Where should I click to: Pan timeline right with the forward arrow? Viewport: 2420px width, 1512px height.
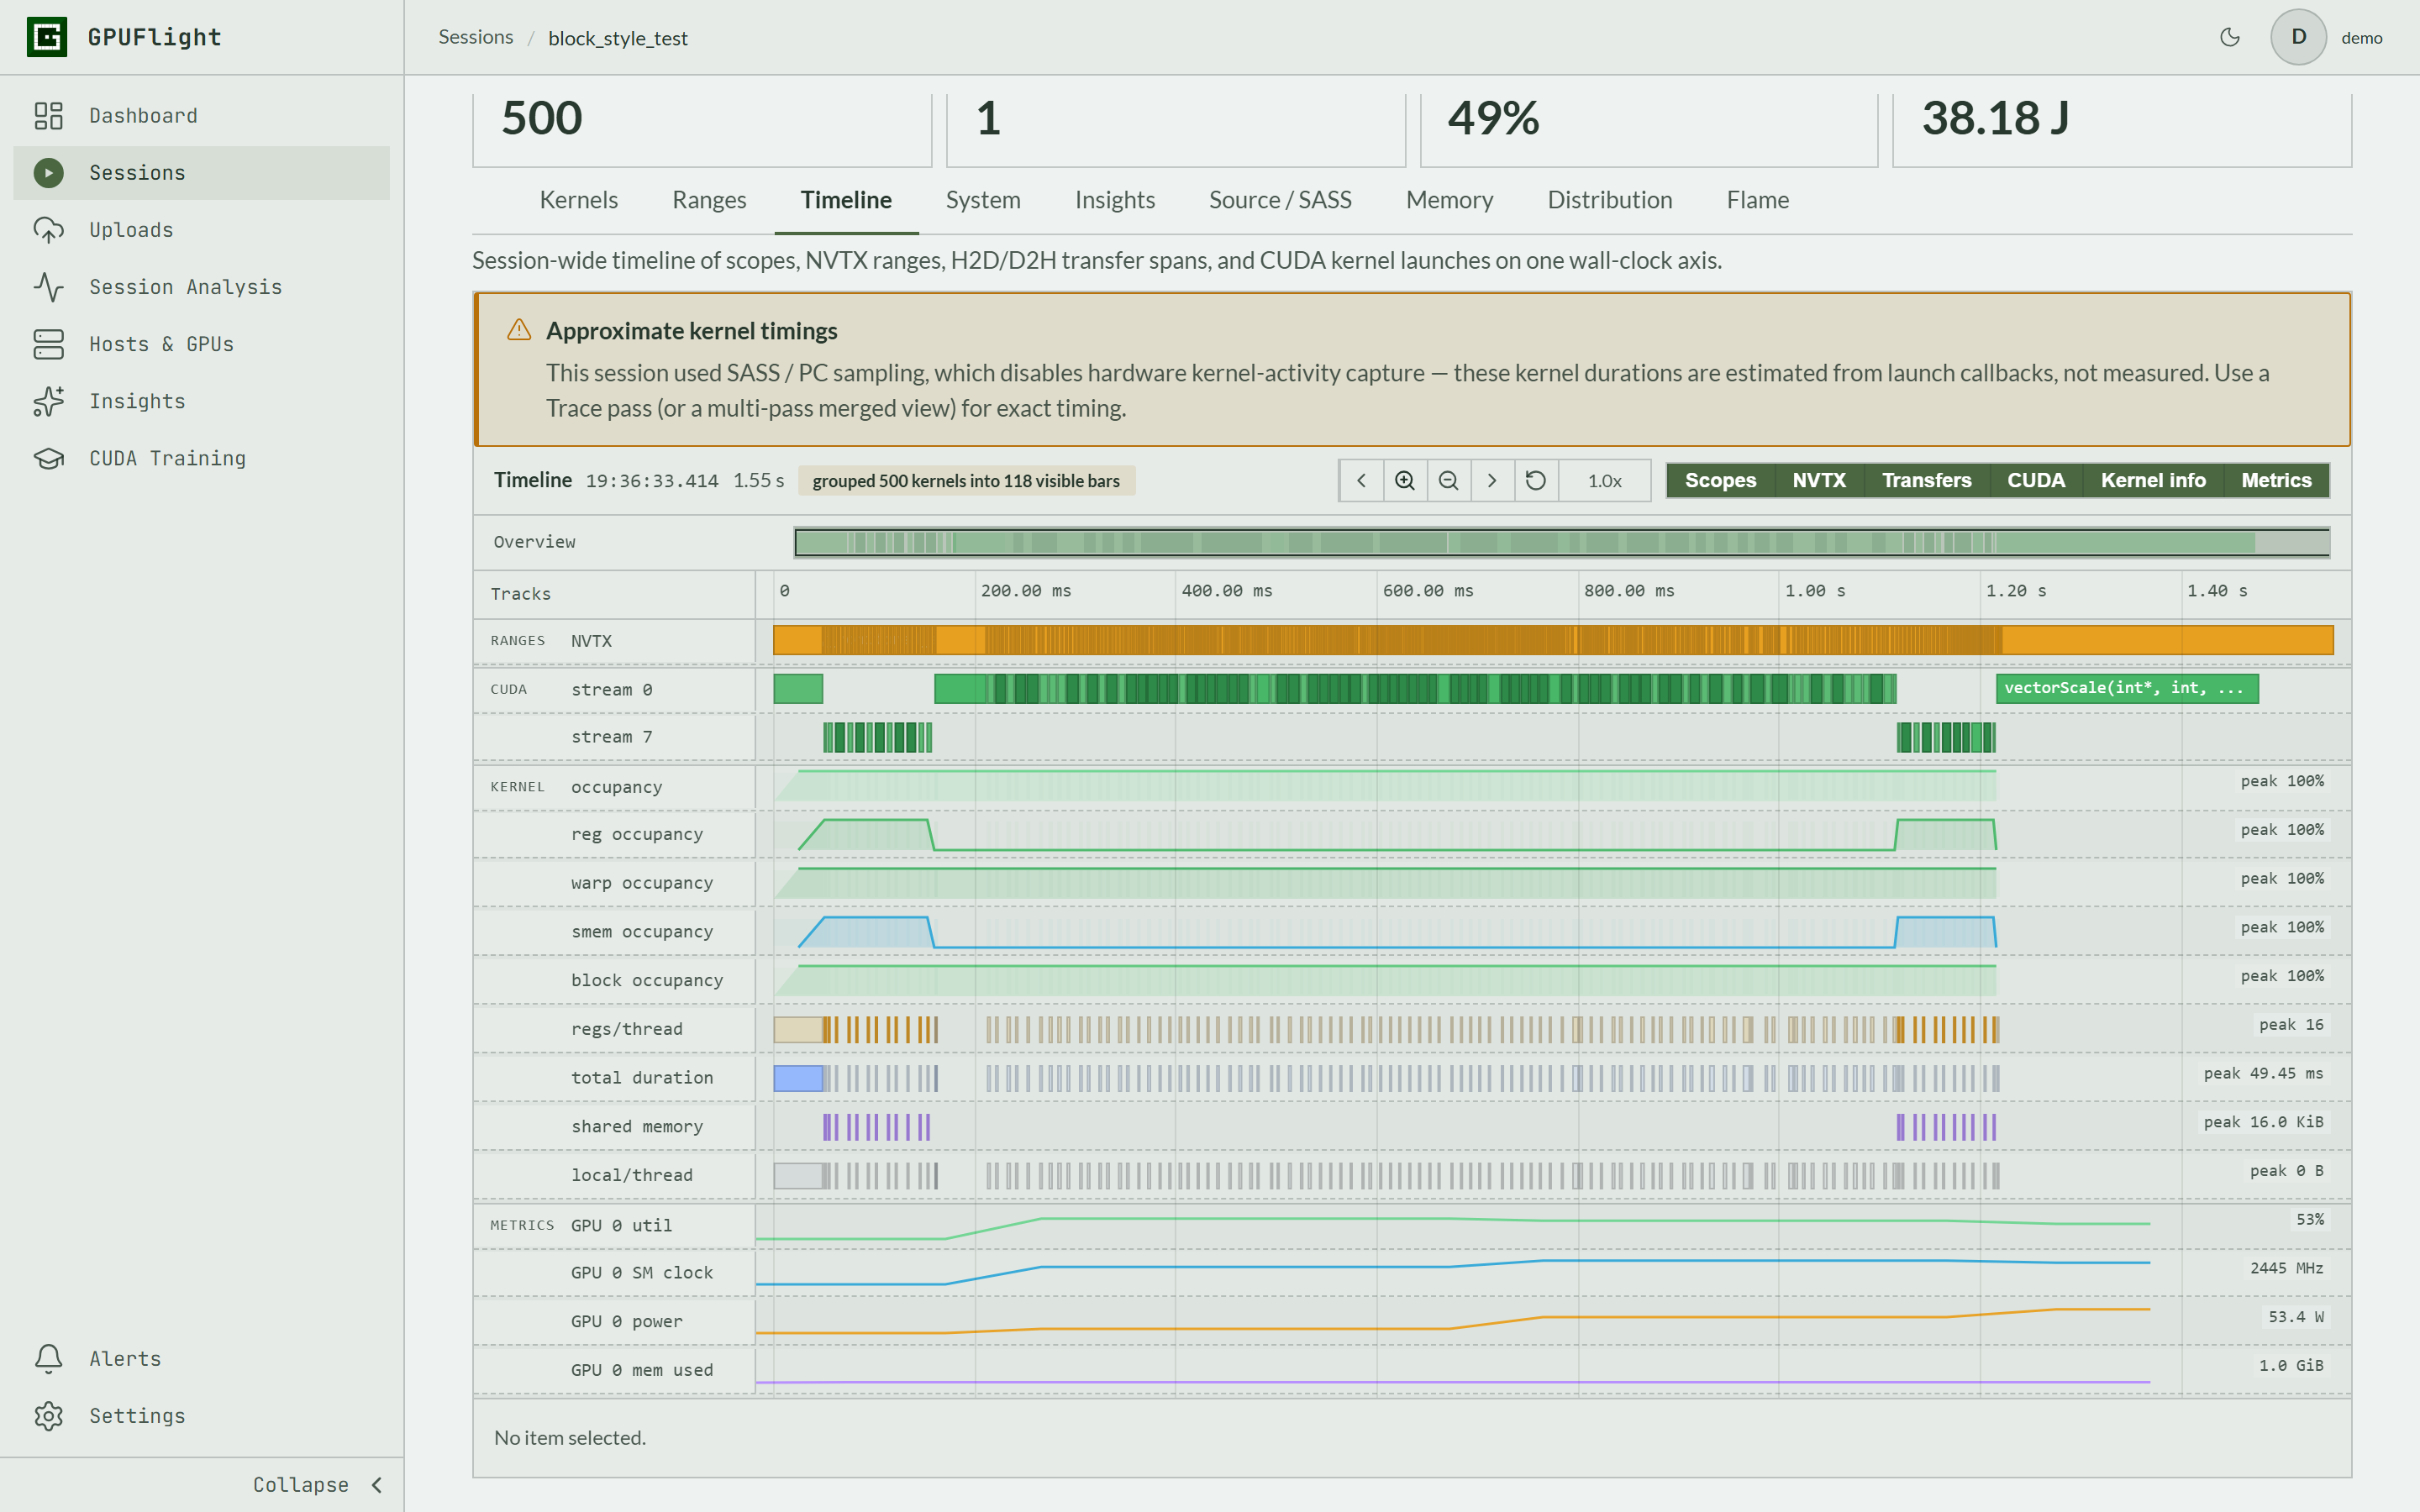tap(1492, 481)
